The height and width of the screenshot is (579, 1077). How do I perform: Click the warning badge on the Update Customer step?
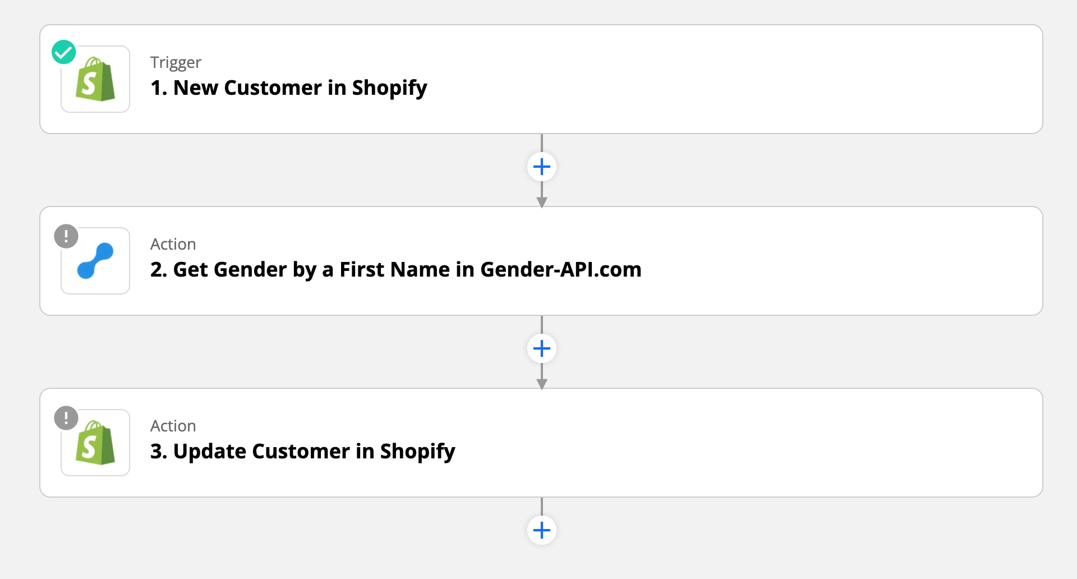[x=66, y=418]
